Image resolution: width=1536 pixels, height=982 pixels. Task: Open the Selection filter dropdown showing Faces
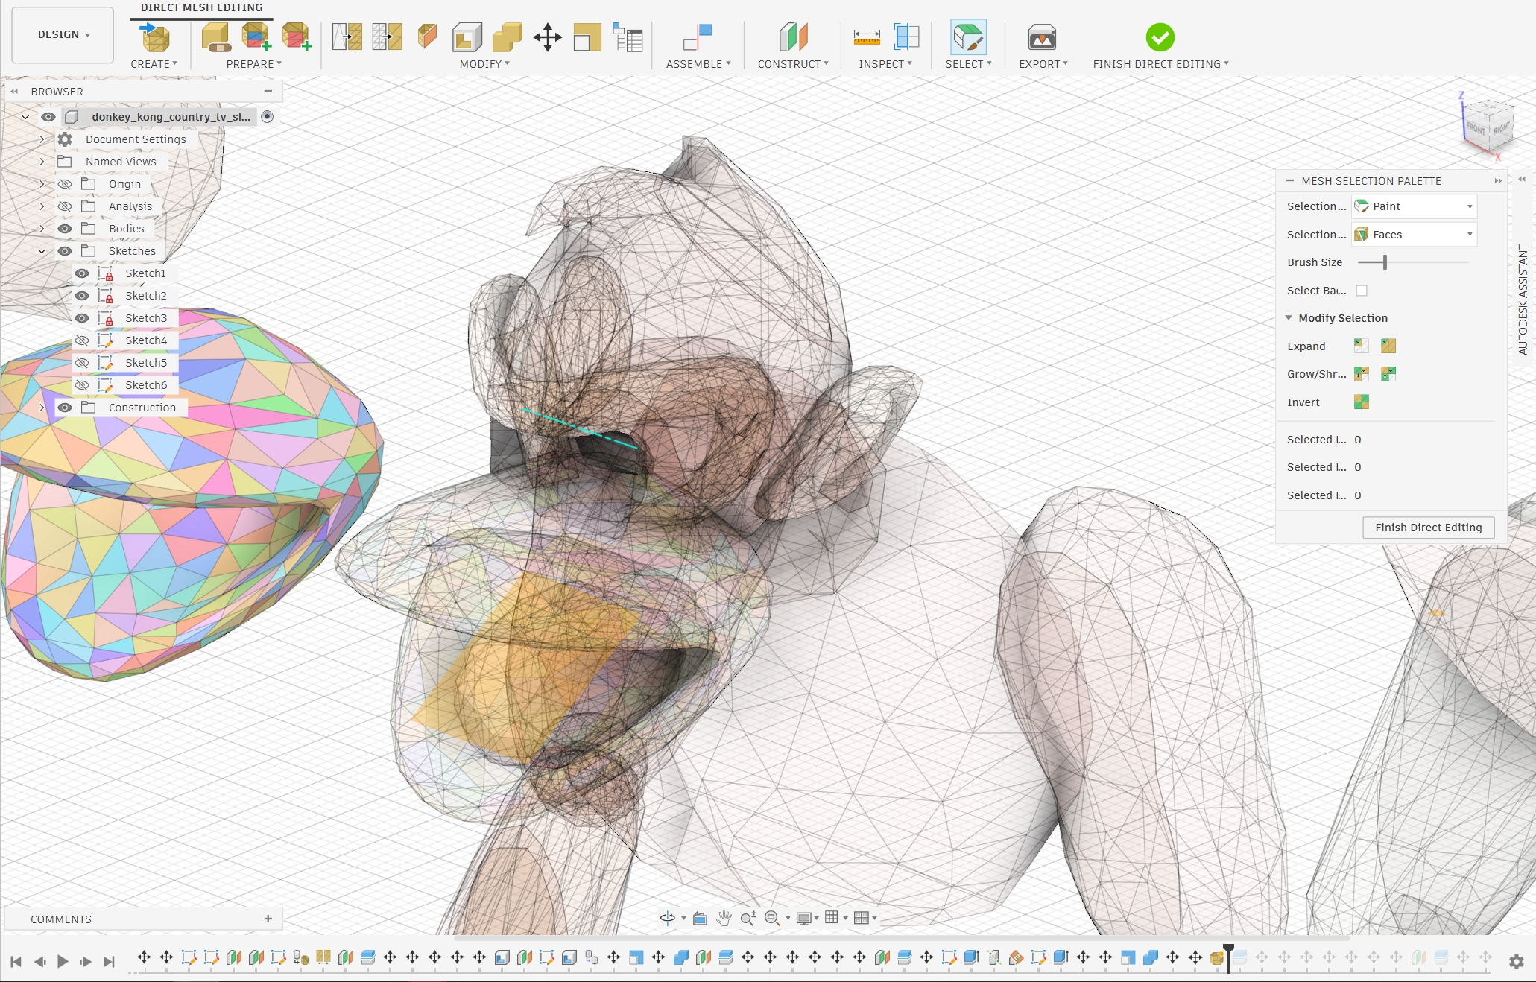[1414, 235]
